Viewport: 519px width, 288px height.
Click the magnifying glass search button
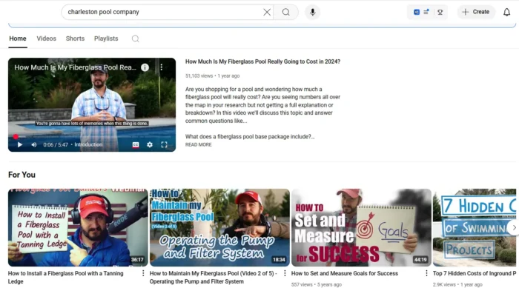(x=286, y=13)
